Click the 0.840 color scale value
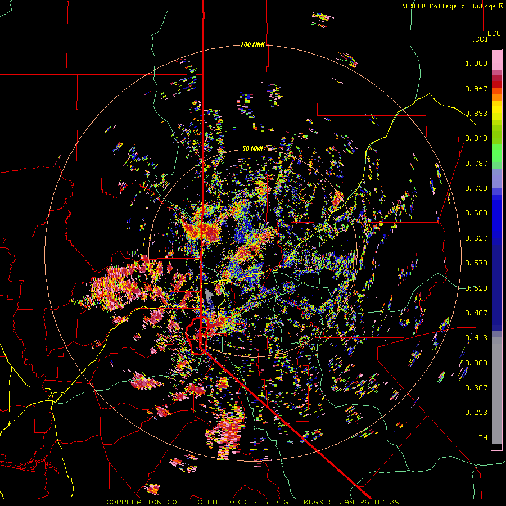This screenshot has height=506, width=506. [x=476, y=138]
